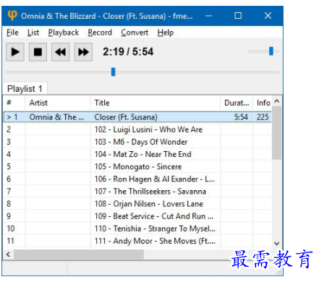Sort by the Title column header
Screen dimensions: 319x282
click(x=156, y=103)
